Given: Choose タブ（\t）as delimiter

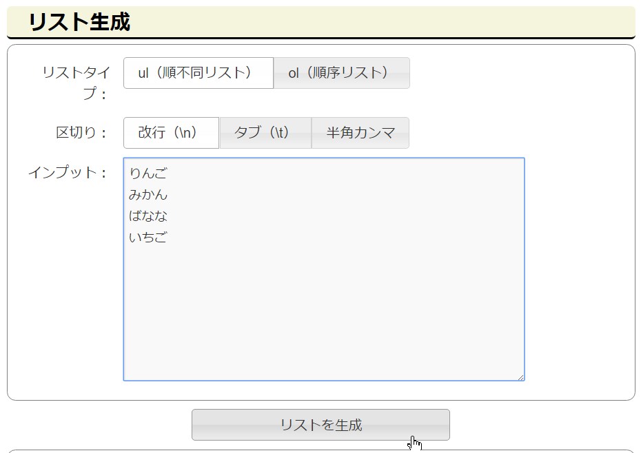Looking at the screenshot, I should pyautogui.click(x=265, y=133).
